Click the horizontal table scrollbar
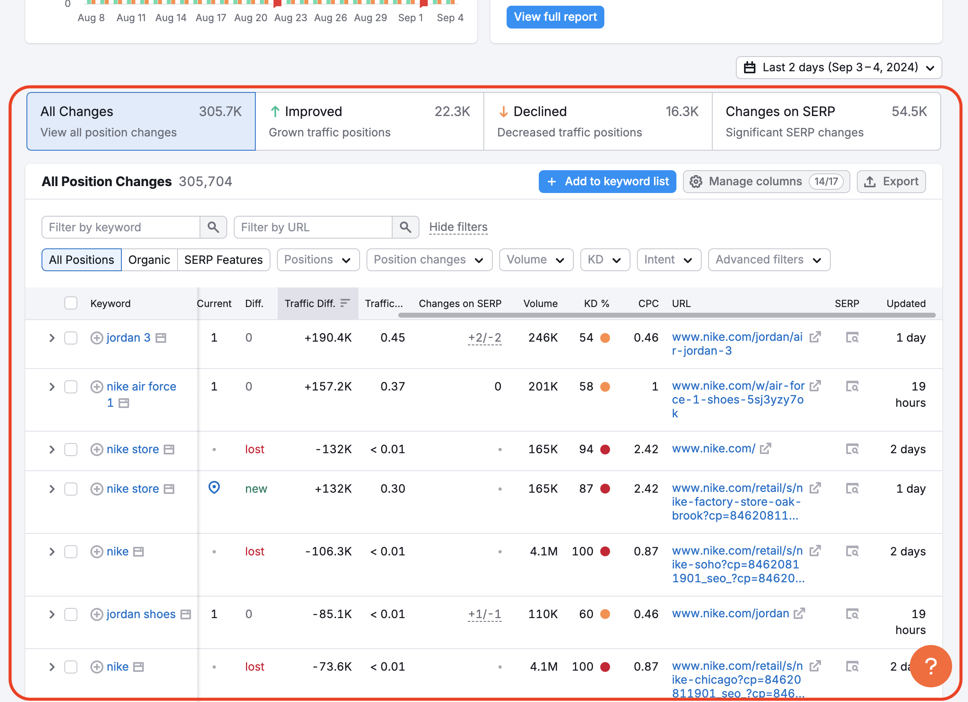 click(x=667, y=315)
